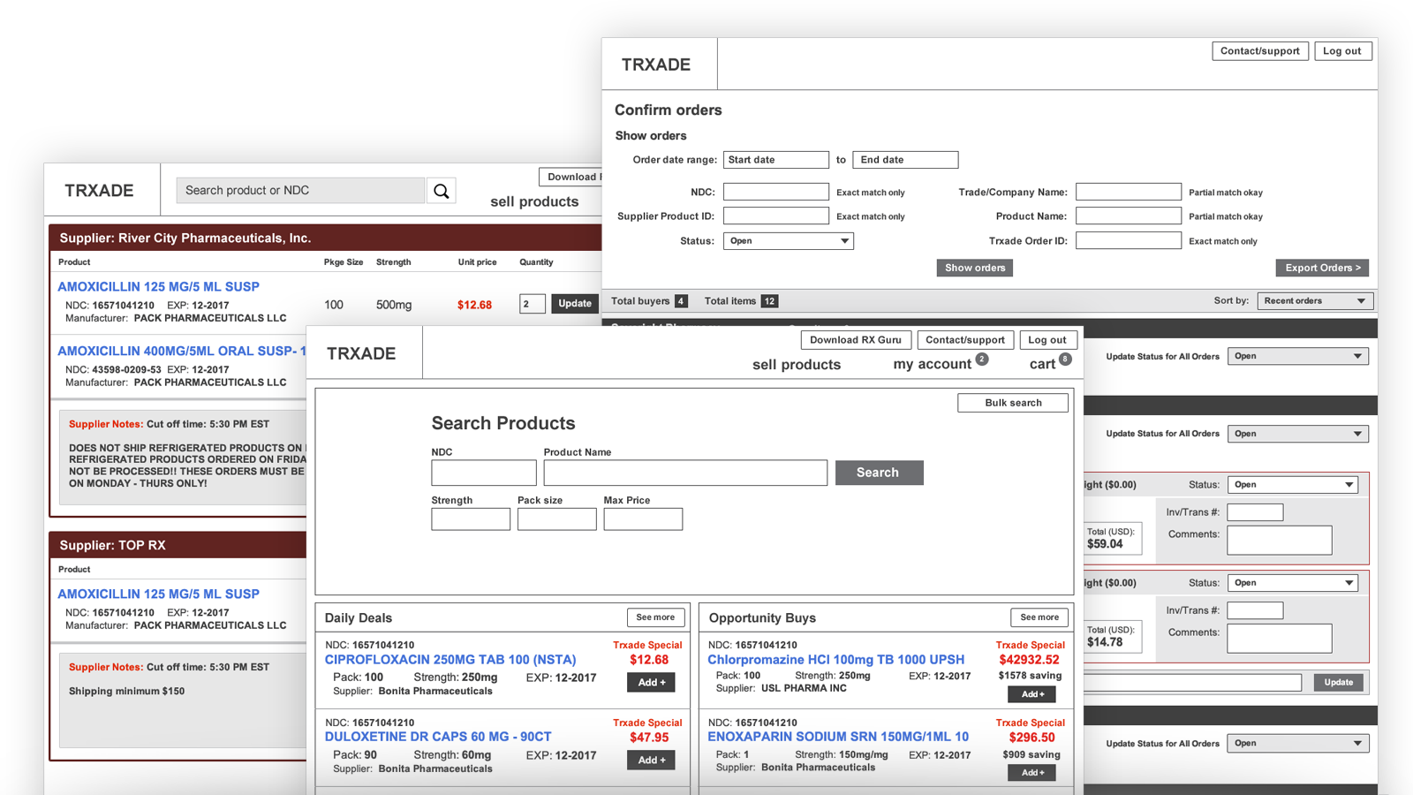This screenshot has width=1413, height=795.
Task: Expand the Status dropdown beside the $14.78 total
Action: click(x=1293, y=583)
